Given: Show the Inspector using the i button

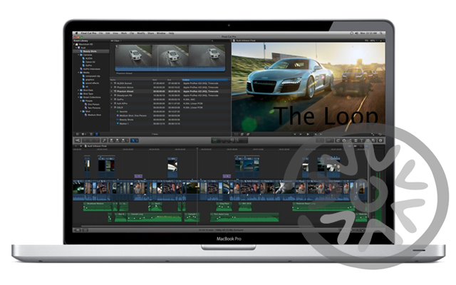Looking at the screenshot, I should [380, 140].
